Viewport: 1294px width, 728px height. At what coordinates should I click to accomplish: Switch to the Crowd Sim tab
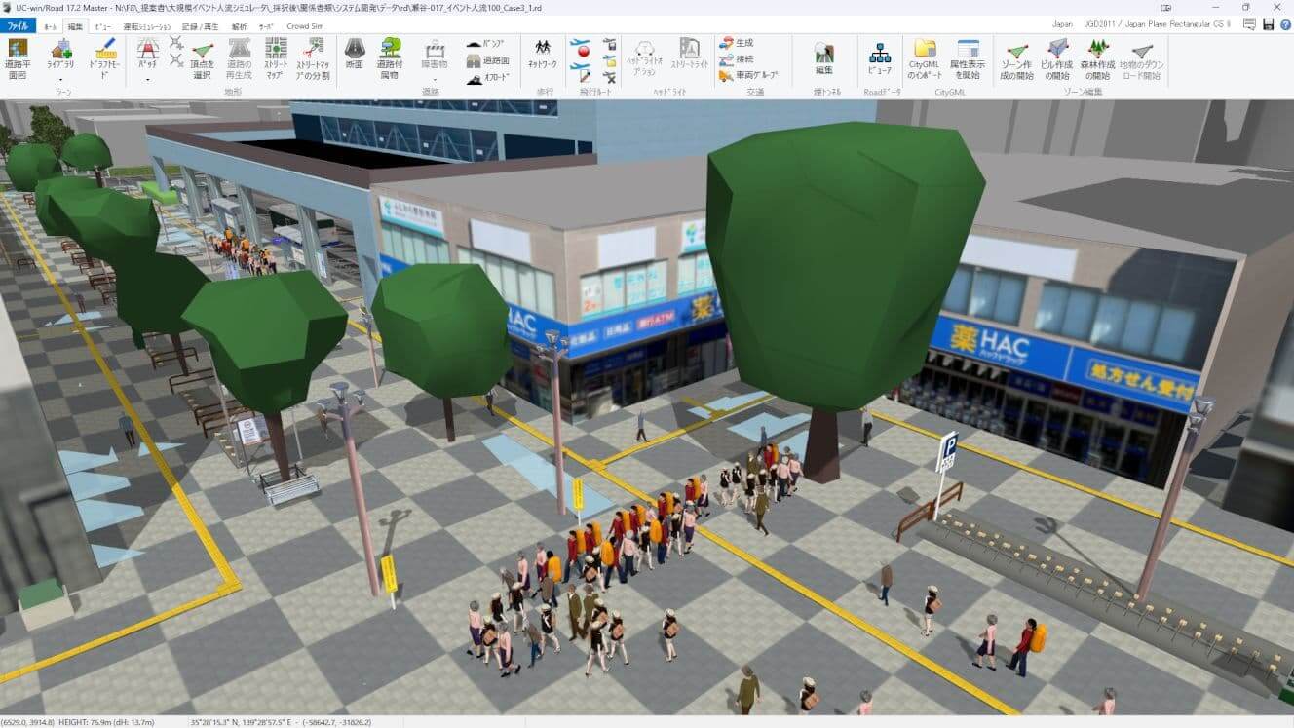click(305, 26)
